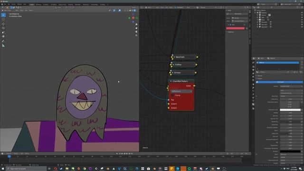Expand the Properties panel in node sidebar
The height and width of the screenshot is (171, 304).
230,32
